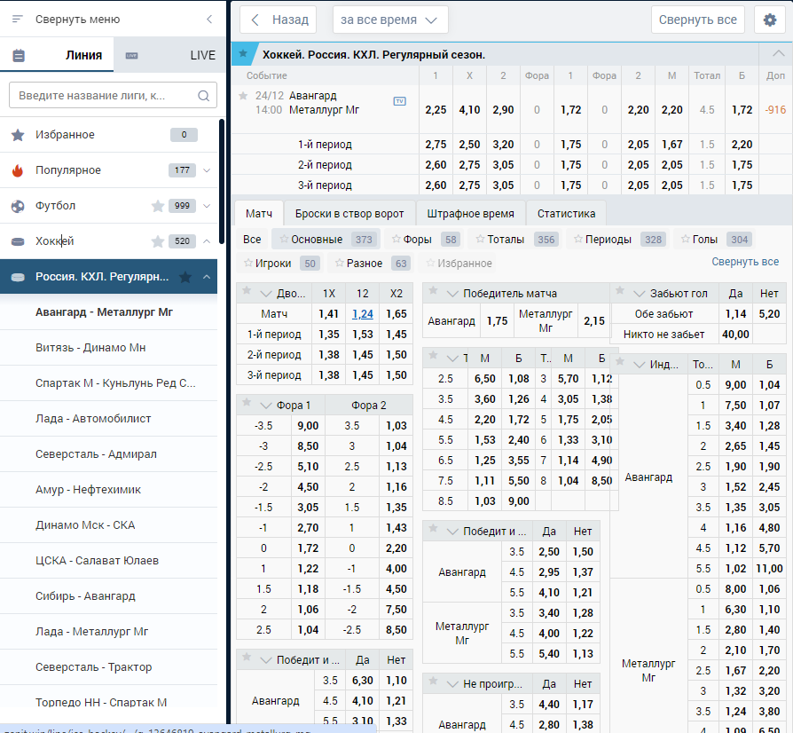Open the Штрафное время tab
Screen dimensions: 793x733
pos(470,214)
